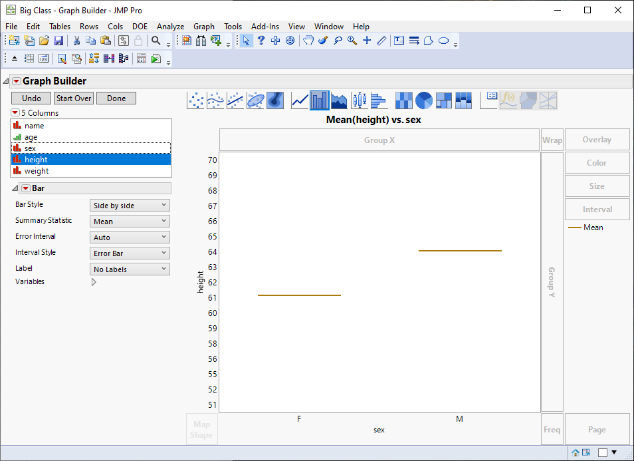Image resolution: width=634 pixels, height=461 pixels.
Task: Open the Summary Statistic dropdown
Action: click(x=130, y=221)
